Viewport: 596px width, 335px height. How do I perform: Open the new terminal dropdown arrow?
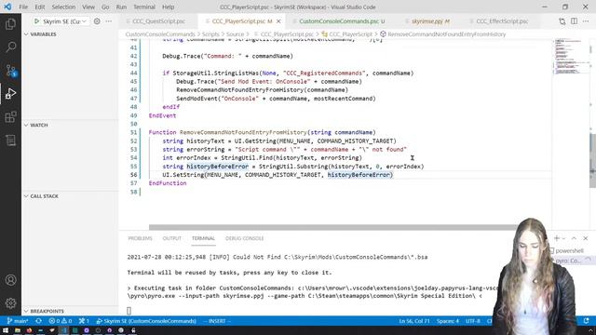click(x=563, y=238)
